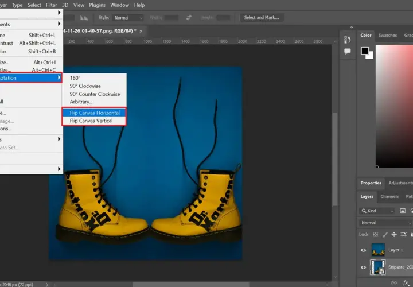This screenshot has height=287, width=413.
Task: Click the pixel layer filter icon
Action: tap(403, 211)
